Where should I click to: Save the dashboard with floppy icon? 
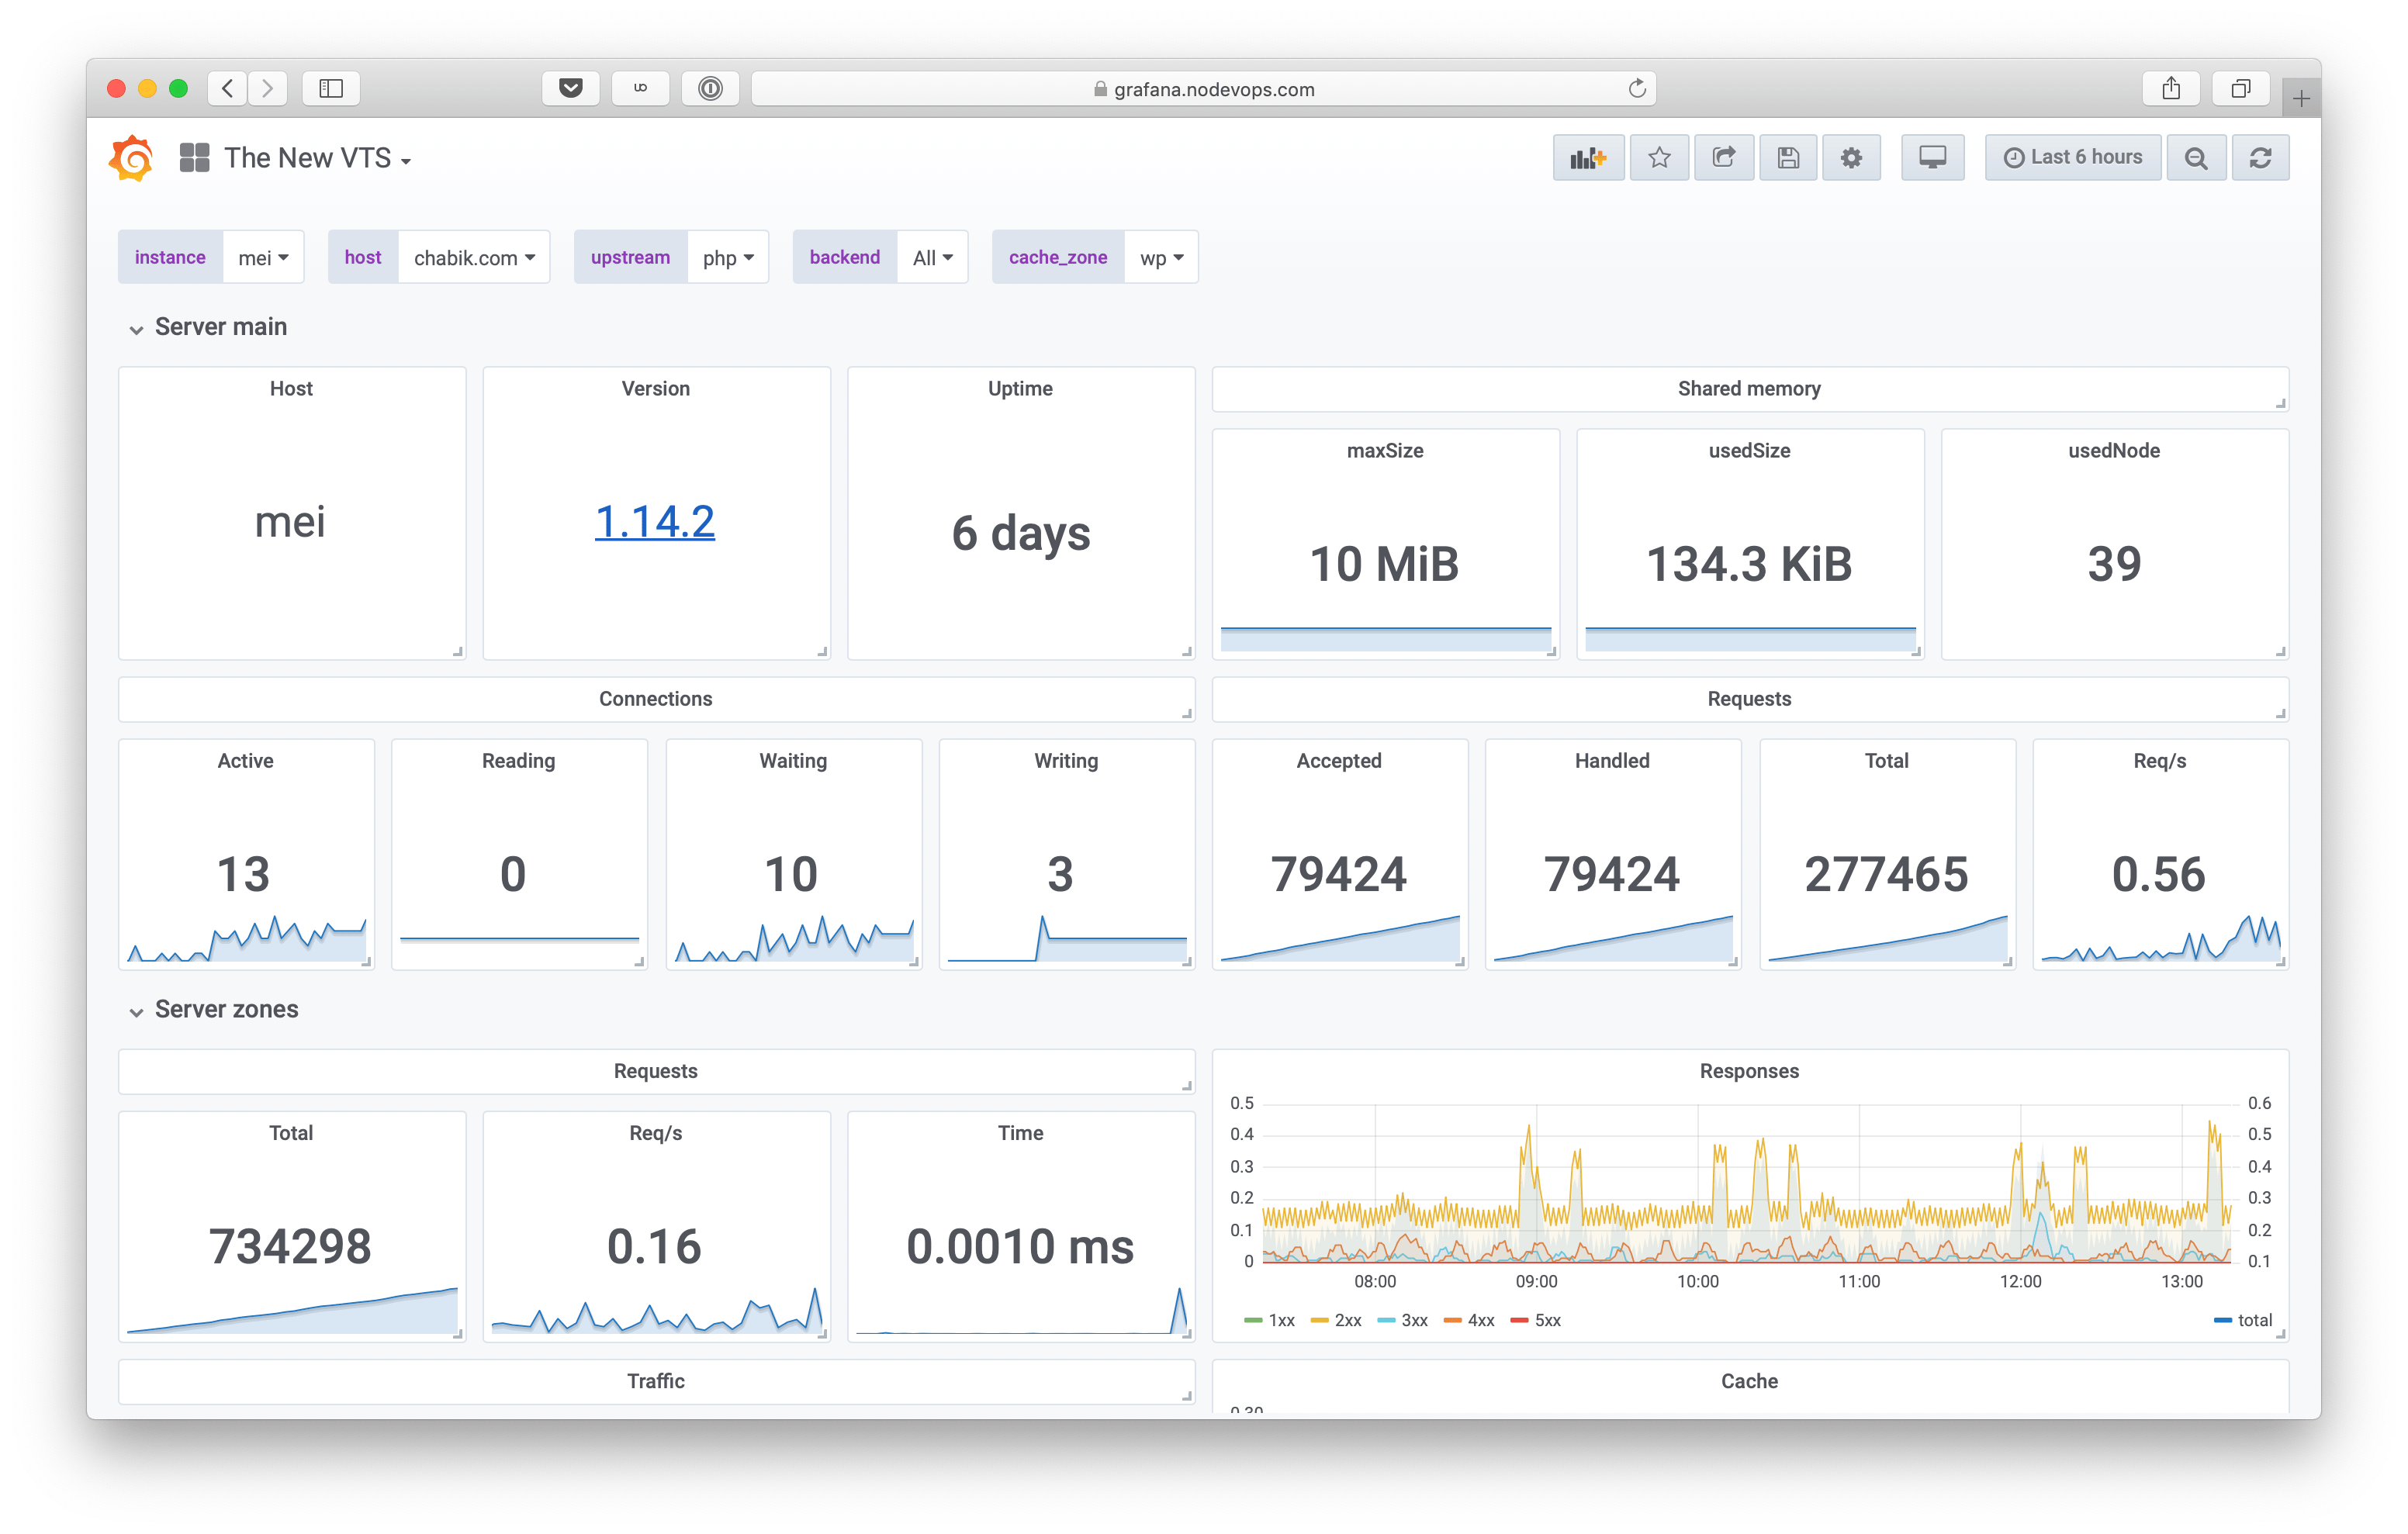point(1788,158)
